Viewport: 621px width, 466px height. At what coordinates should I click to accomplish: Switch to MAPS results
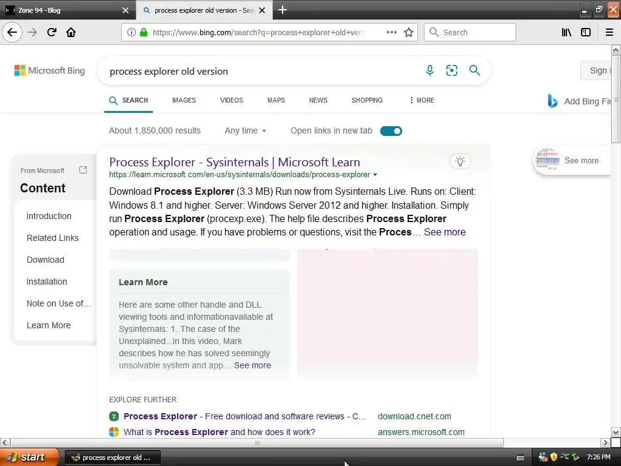276,100
